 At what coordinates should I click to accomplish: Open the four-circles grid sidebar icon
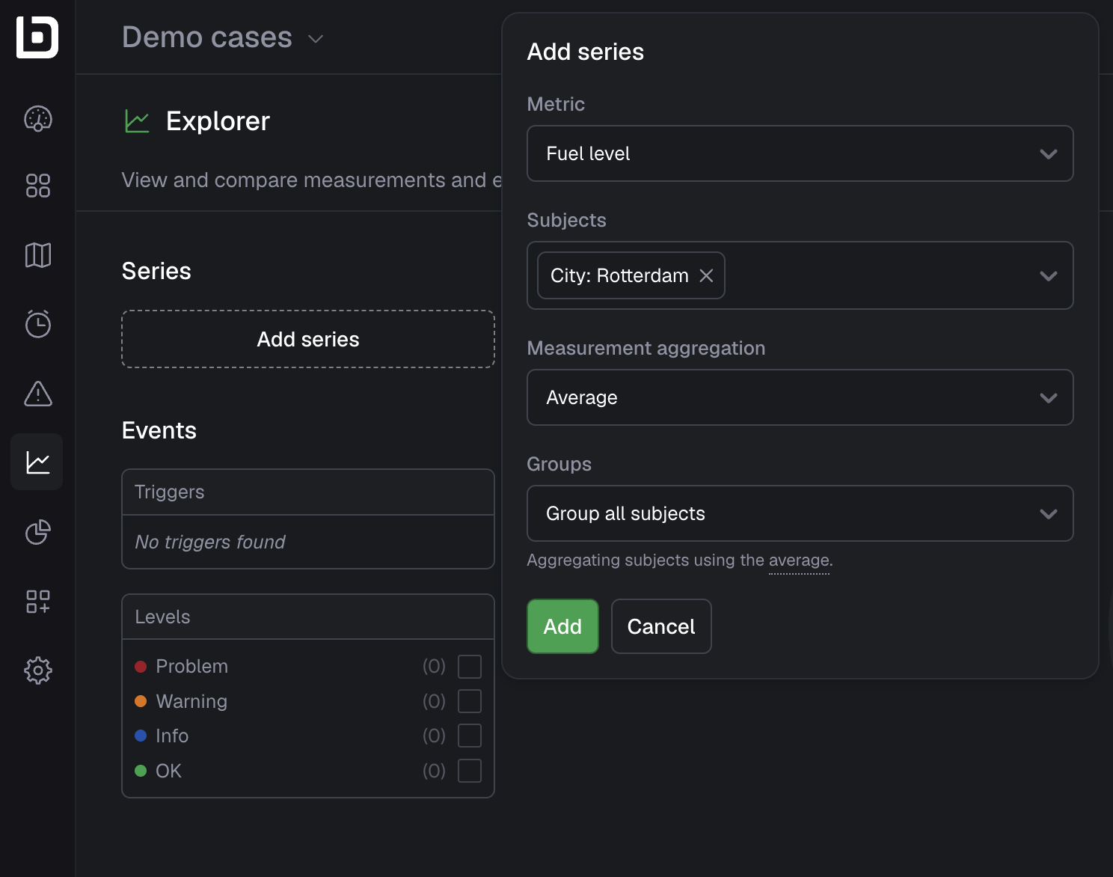[38, 186]
